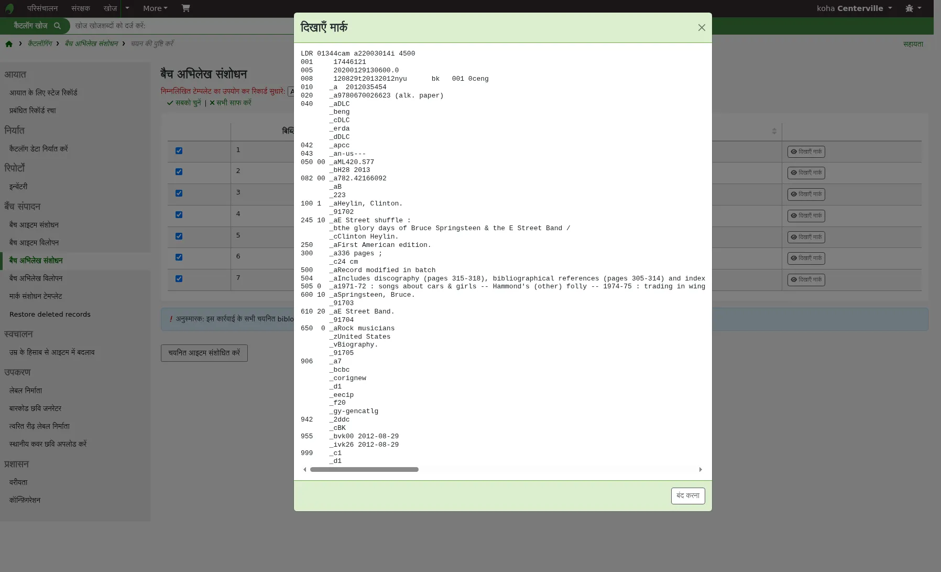Select बैच आइटम संशोधन in the sidebar

(x=34, y=225)
